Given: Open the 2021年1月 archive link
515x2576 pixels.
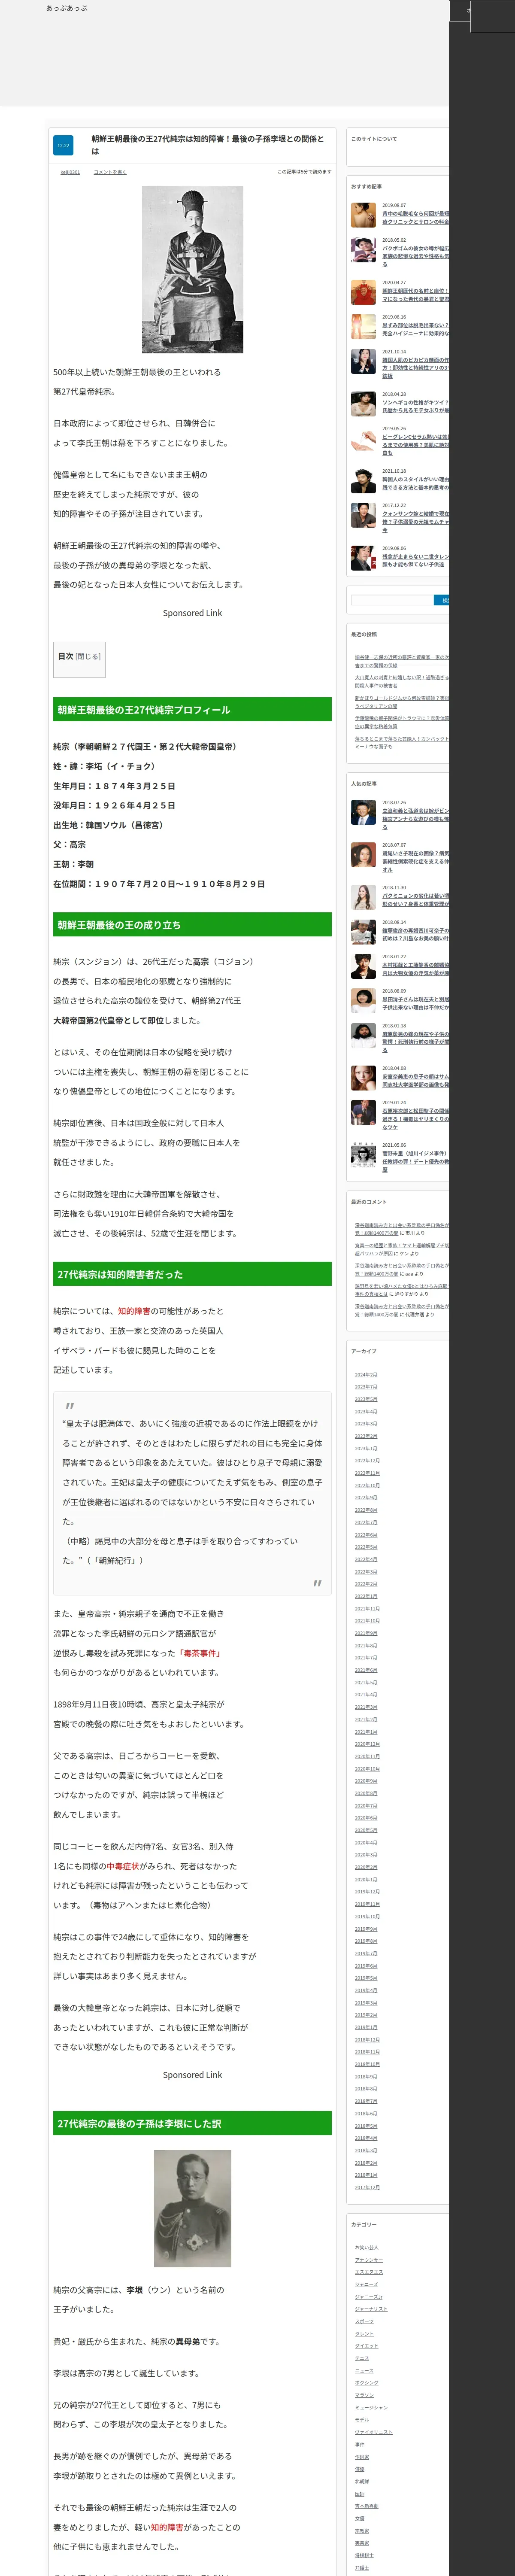Looking at the screenshot, I should (x=366, y=1731).
